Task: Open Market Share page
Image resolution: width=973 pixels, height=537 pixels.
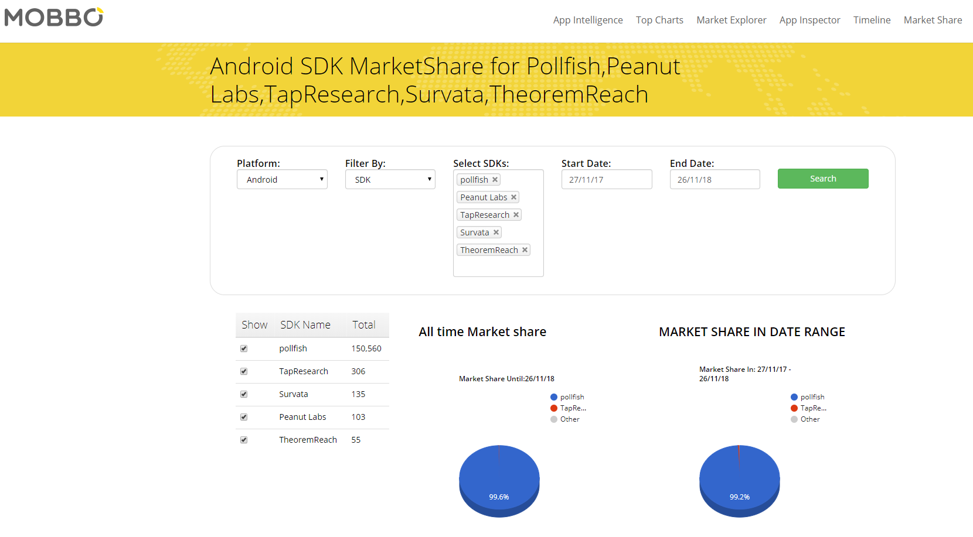Action: 933,20
